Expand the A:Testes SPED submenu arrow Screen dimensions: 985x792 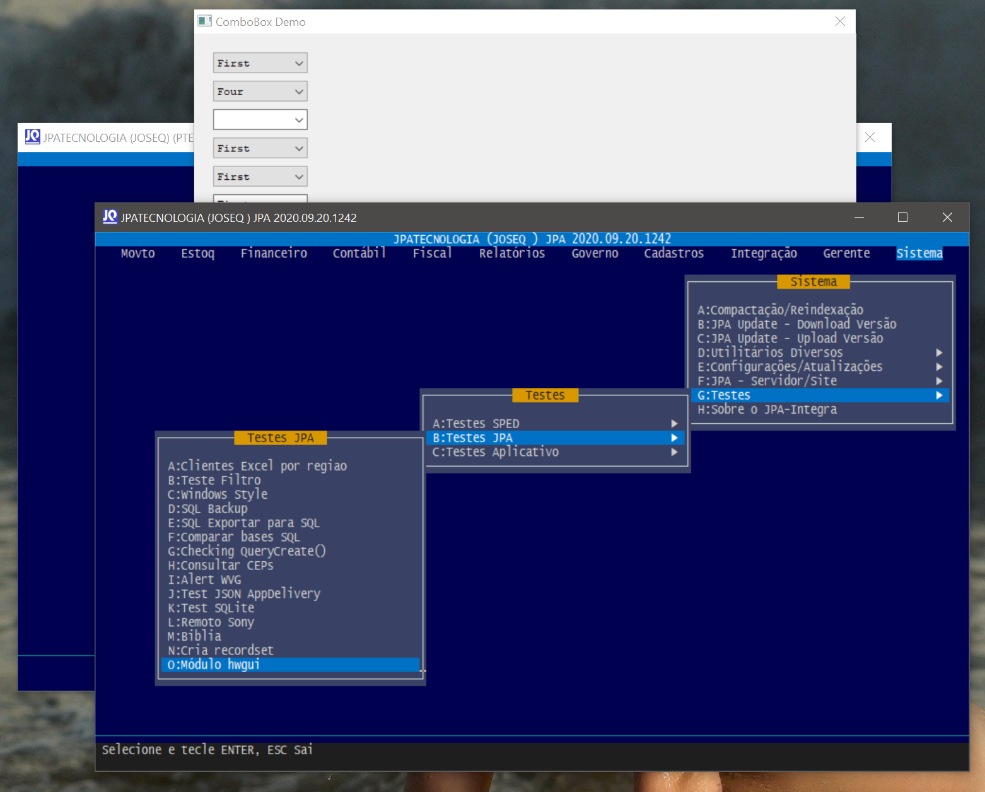tap(674, 424)
